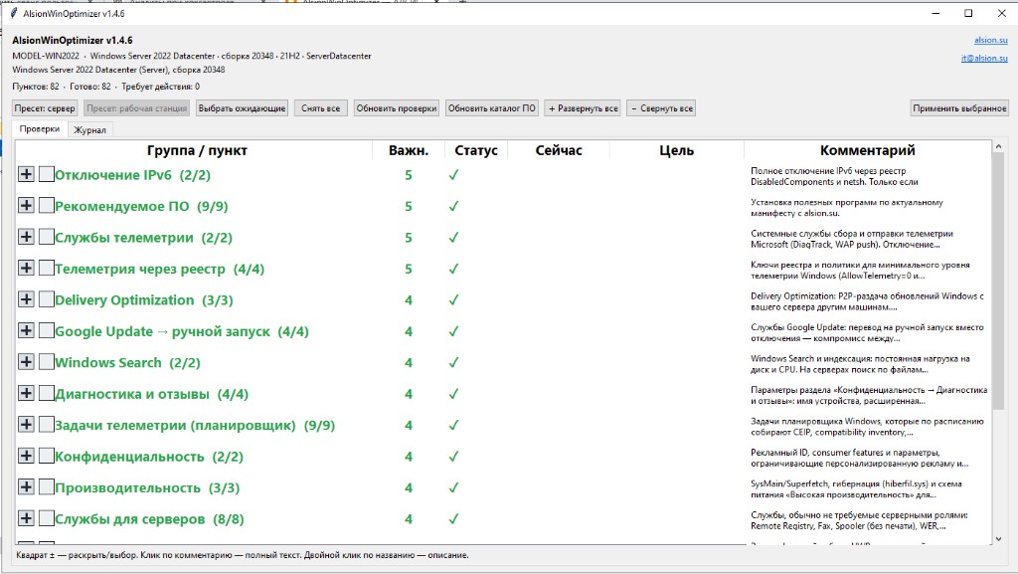Click Обновить проверки button

[x=396, y=108]
